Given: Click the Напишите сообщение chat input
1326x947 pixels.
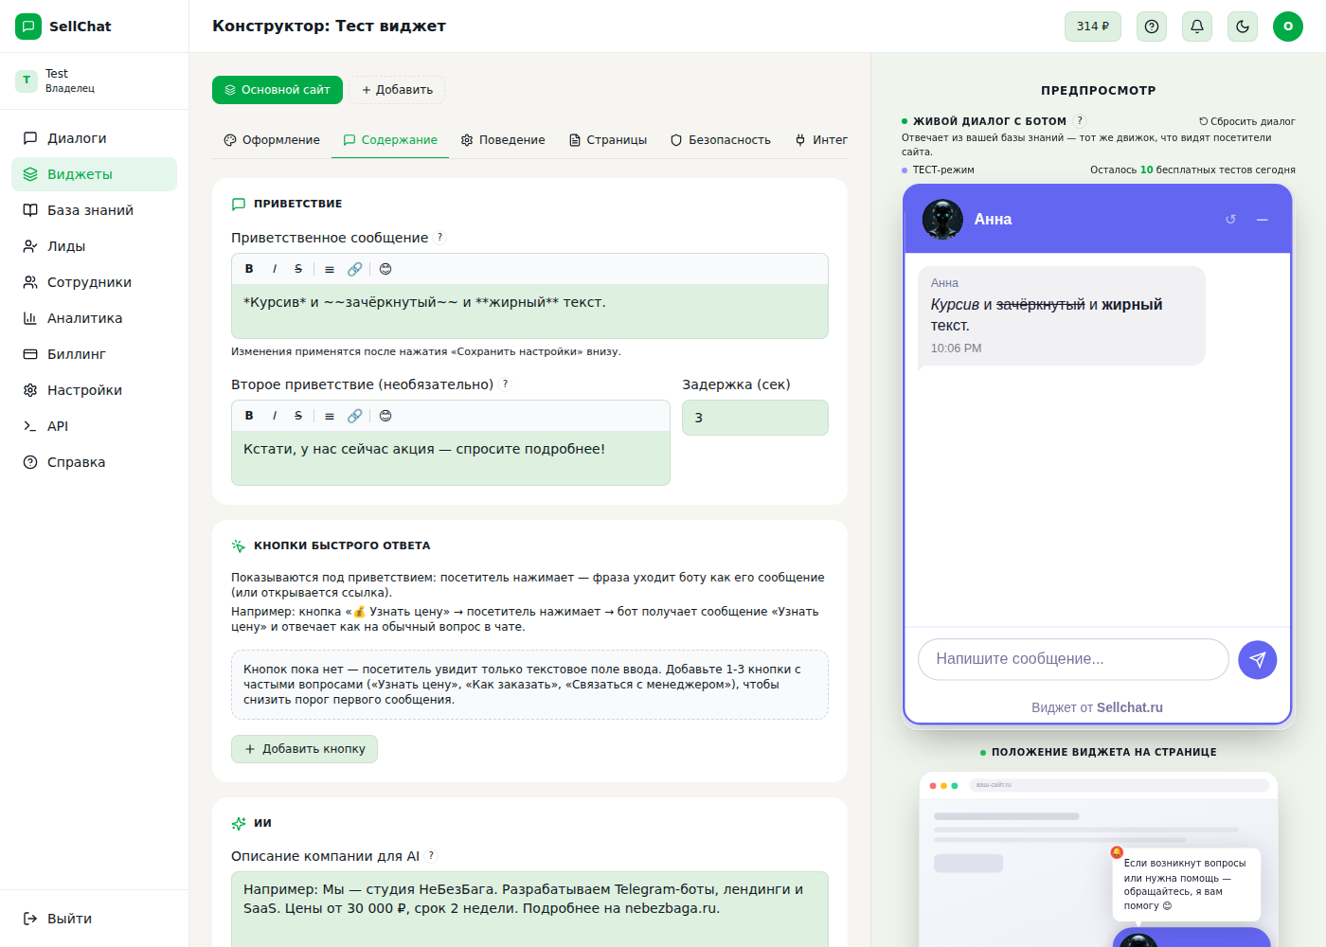Looking at the screenshot, I should (x=1073, y=659).
